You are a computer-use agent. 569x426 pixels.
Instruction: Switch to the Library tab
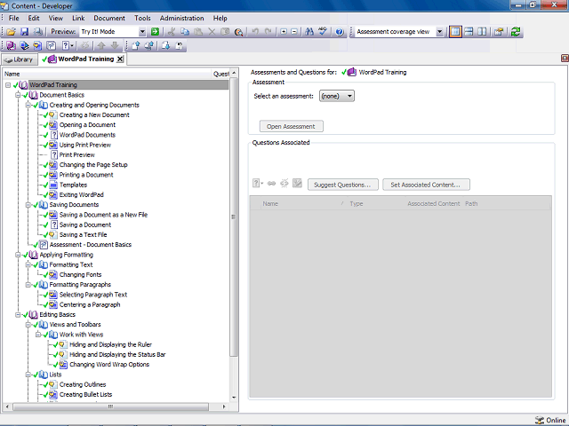click(x=20, y=59)
